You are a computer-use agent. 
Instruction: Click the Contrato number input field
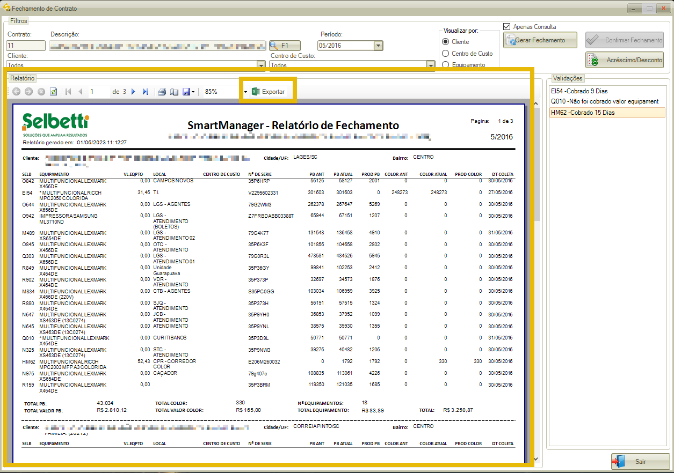[x=26, y=46]
